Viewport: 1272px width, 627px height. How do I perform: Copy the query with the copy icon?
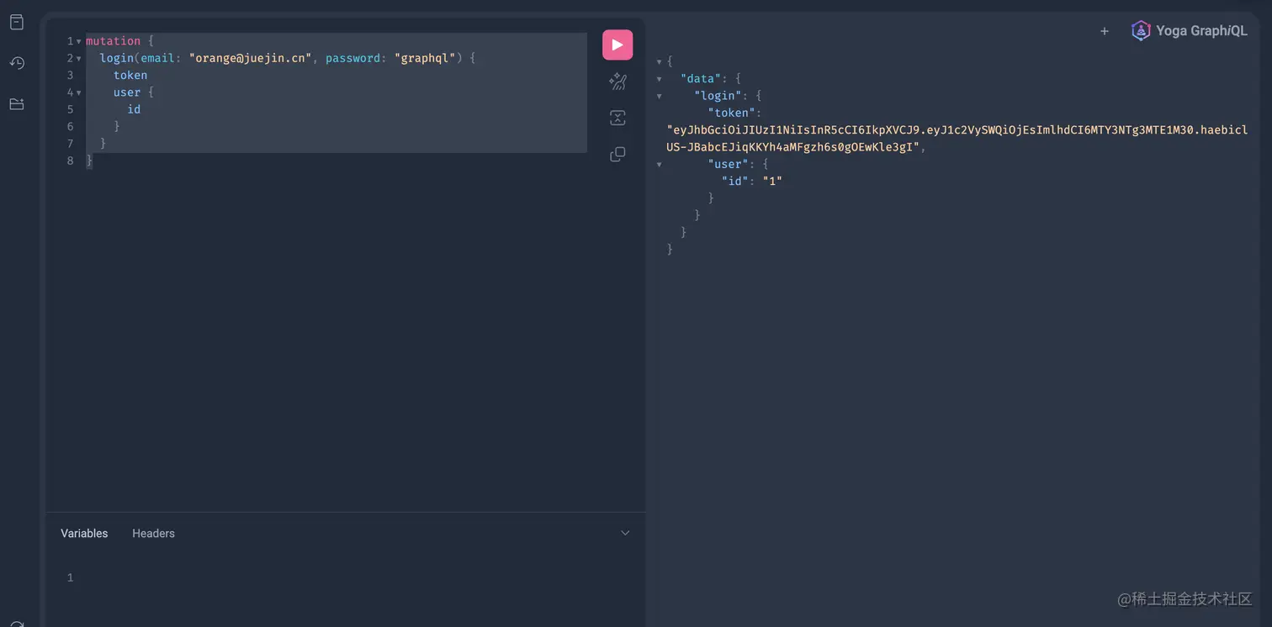coord(617,155)
